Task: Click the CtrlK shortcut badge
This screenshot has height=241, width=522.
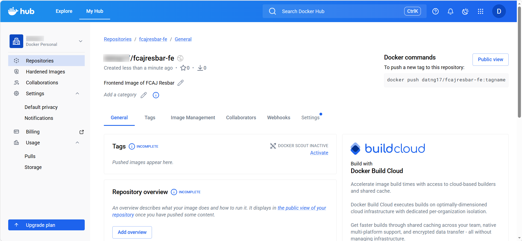Action: point(412,11)
